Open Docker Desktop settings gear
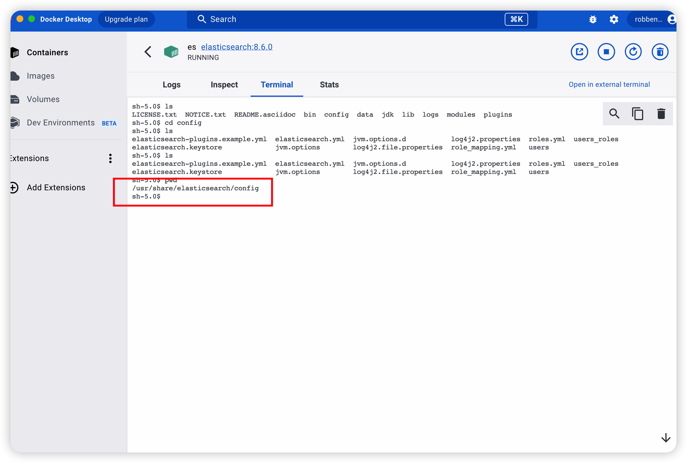The height and width of the screenshot is (463, 687). pos(613,20)
